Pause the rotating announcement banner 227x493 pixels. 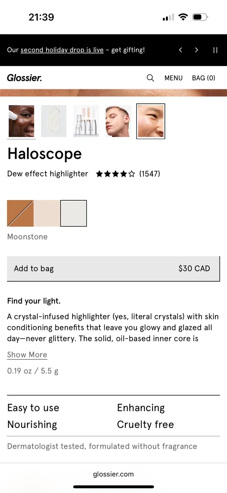coord(215,50)
